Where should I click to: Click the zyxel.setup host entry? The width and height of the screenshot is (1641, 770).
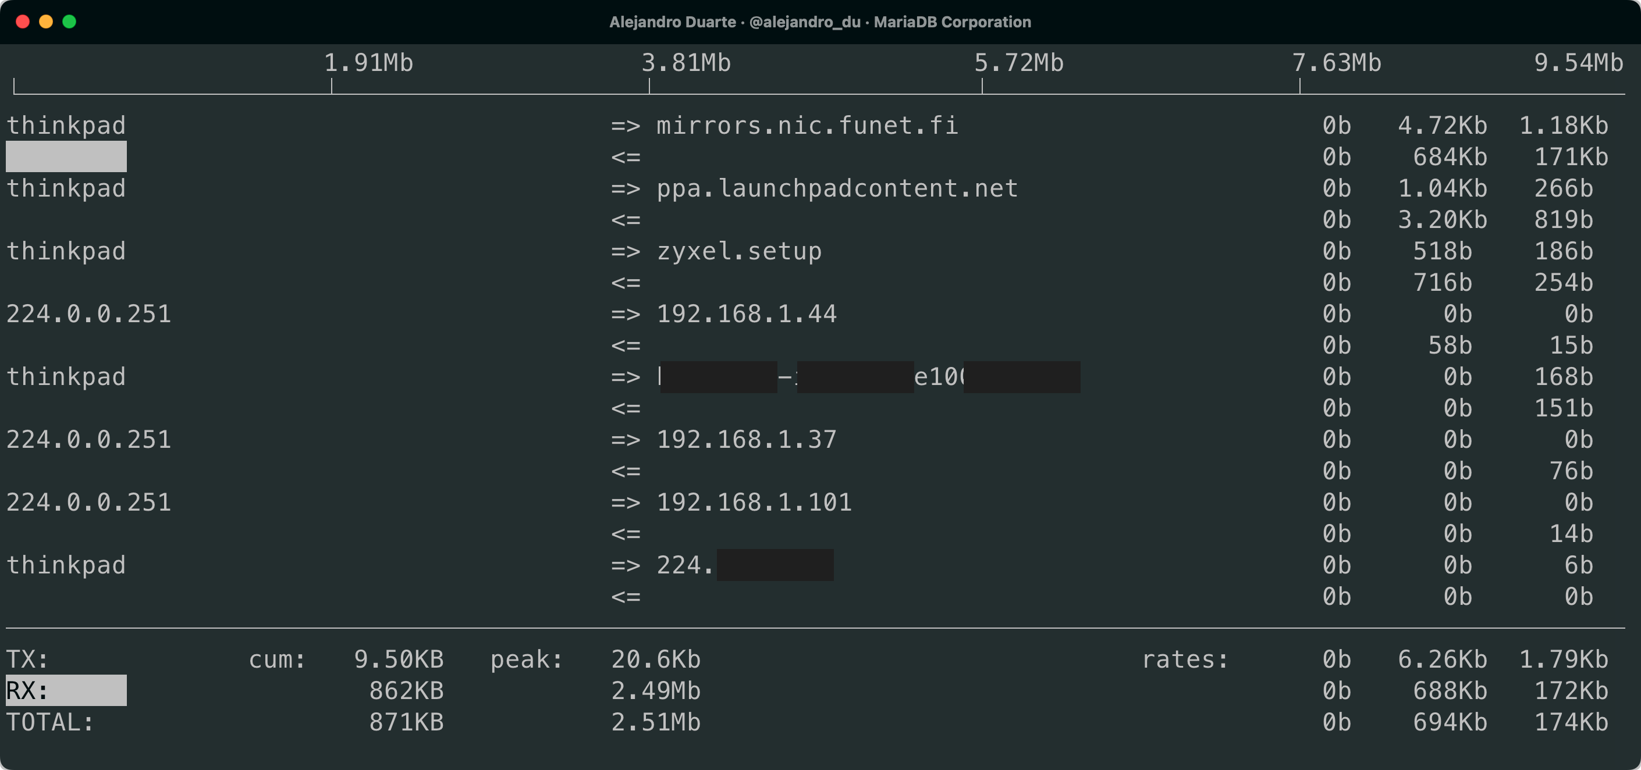click(739, 251)
